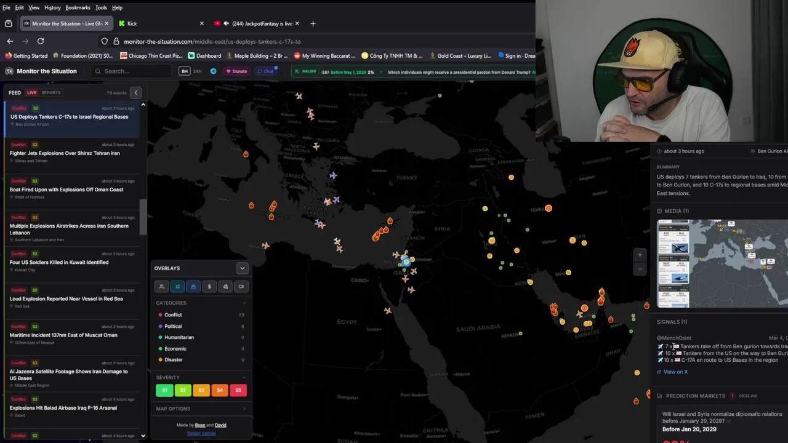The height and width of the screenshot is (443, 788).
Task: Click the Replay tutorial link
Action: 201,433
